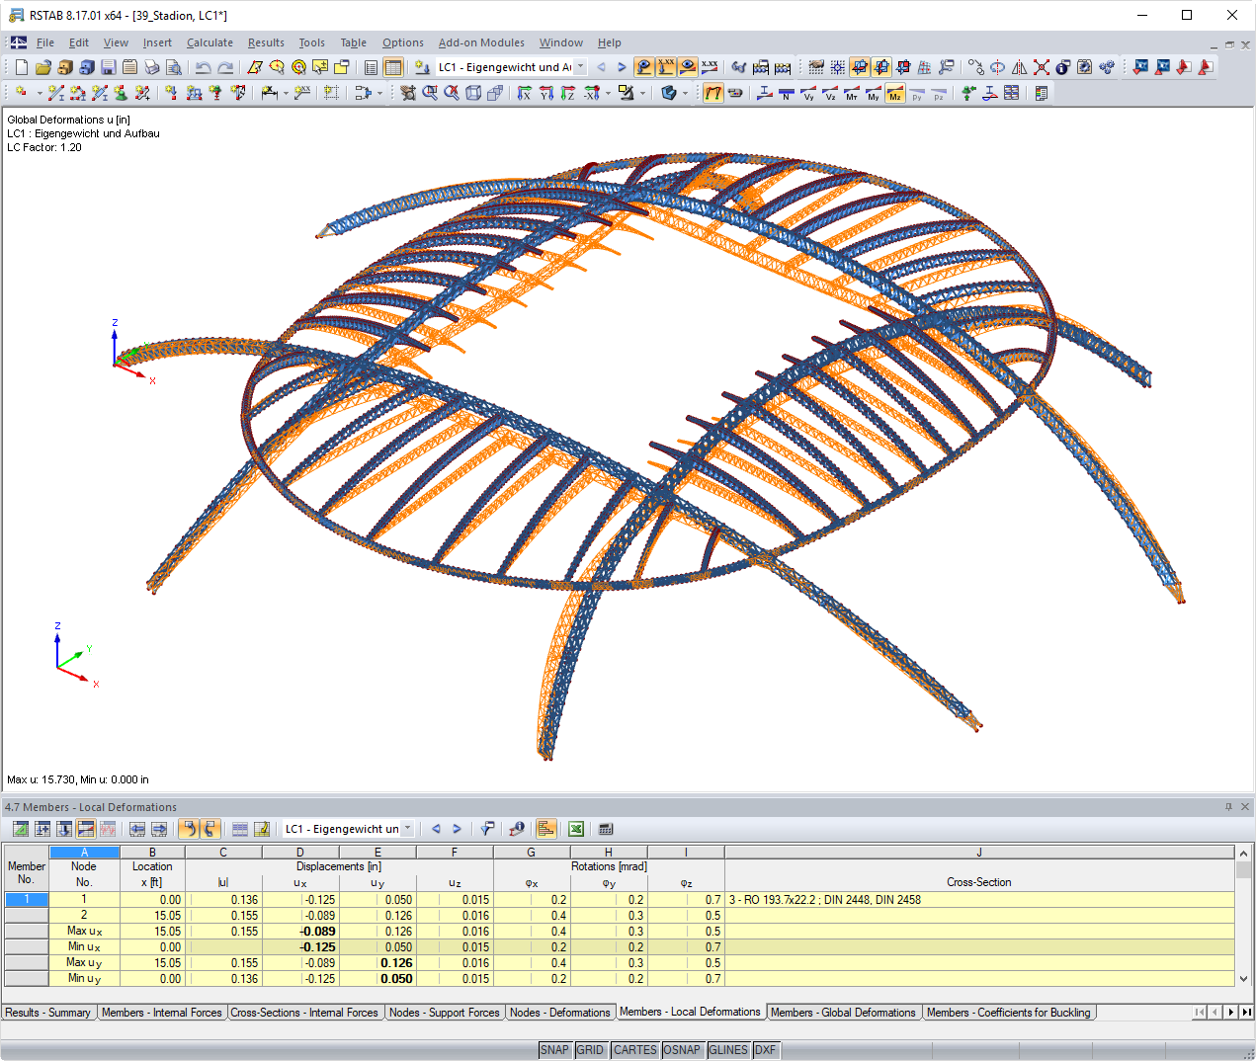
Task: Switch to the Members - Global Deformations tab
Action: coord(844,1012)
